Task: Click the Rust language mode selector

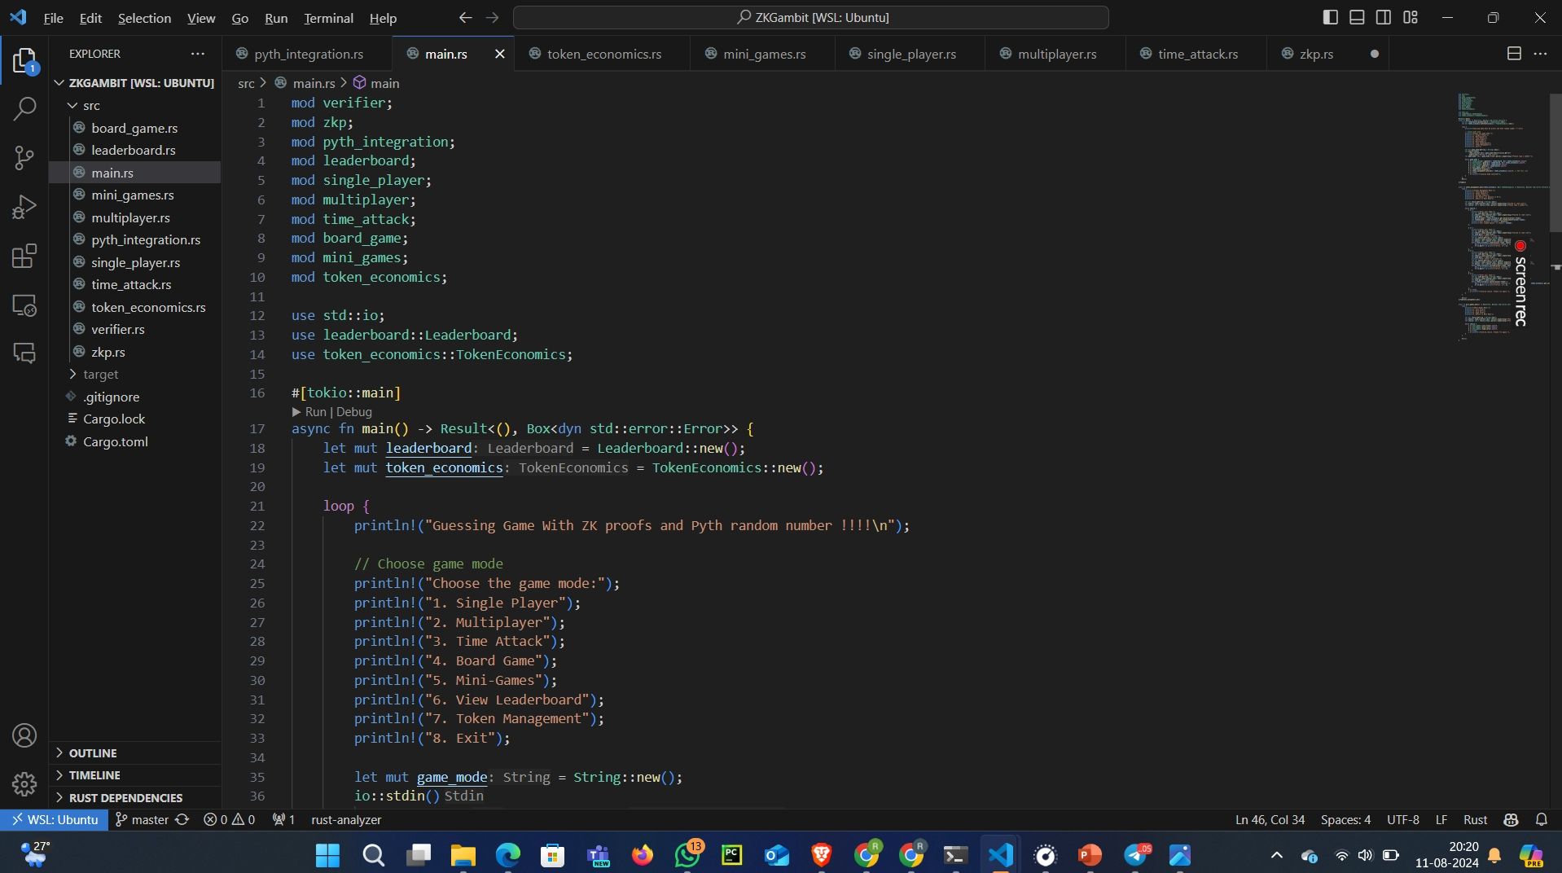Action: tap(1475, 820)
